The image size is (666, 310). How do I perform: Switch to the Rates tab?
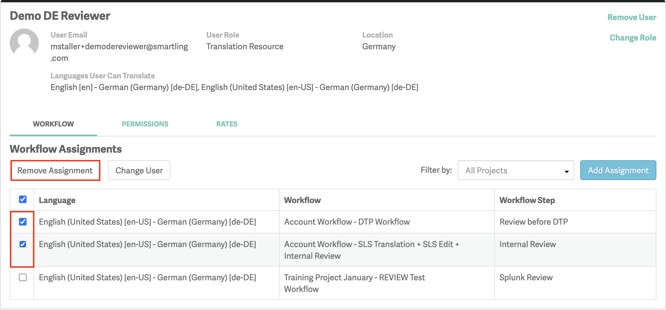[227, 124]
